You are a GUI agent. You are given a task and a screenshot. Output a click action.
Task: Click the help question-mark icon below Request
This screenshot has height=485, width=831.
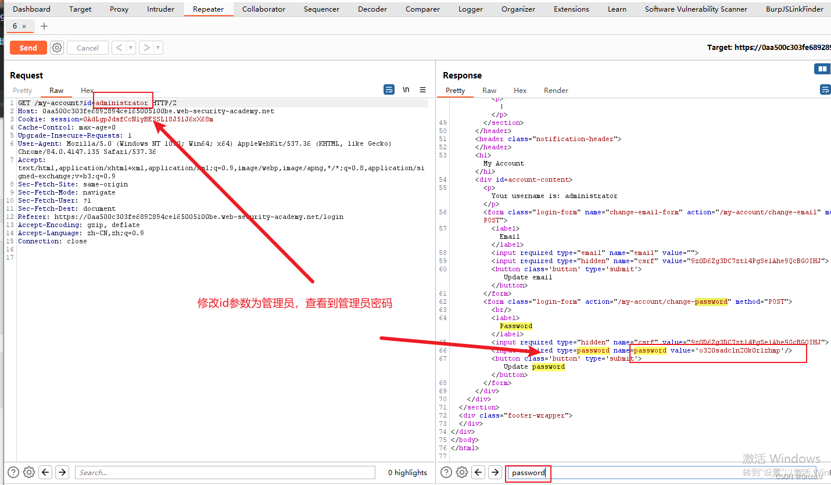[x=13, y=472]
